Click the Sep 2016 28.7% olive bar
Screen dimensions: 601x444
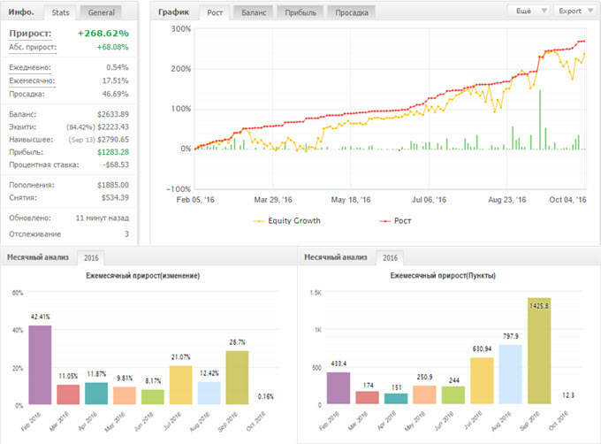pos(237,378)
